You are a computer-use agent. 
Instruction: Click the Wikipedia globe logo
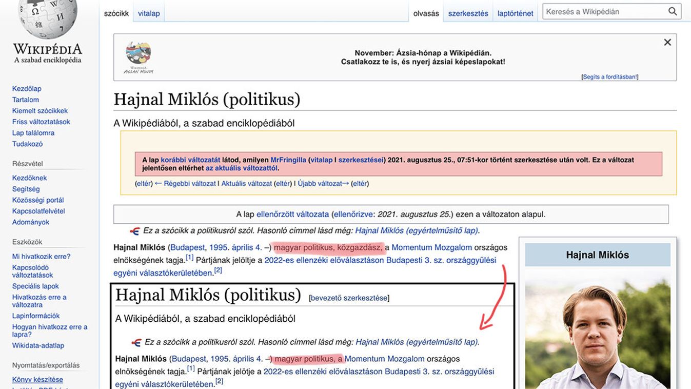48,18
